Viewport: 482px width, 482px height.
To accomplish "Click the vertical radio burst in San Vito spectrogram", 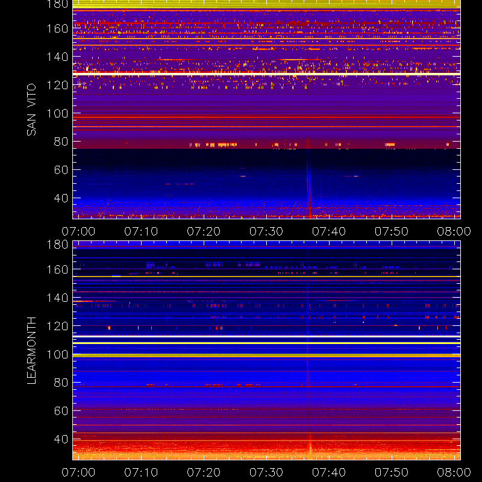I will [309, 178].
